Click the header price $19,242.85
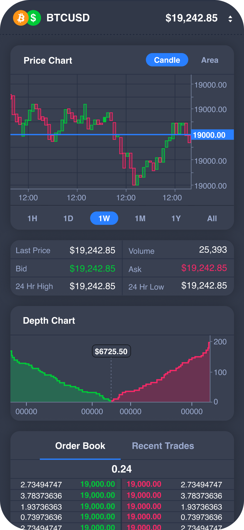This screenshot has height=530, width=244. (x=191, y=18)
